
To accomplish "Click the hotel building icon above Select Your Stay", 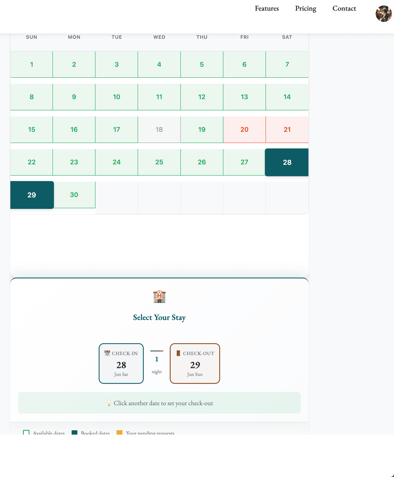I will point(159,296).
